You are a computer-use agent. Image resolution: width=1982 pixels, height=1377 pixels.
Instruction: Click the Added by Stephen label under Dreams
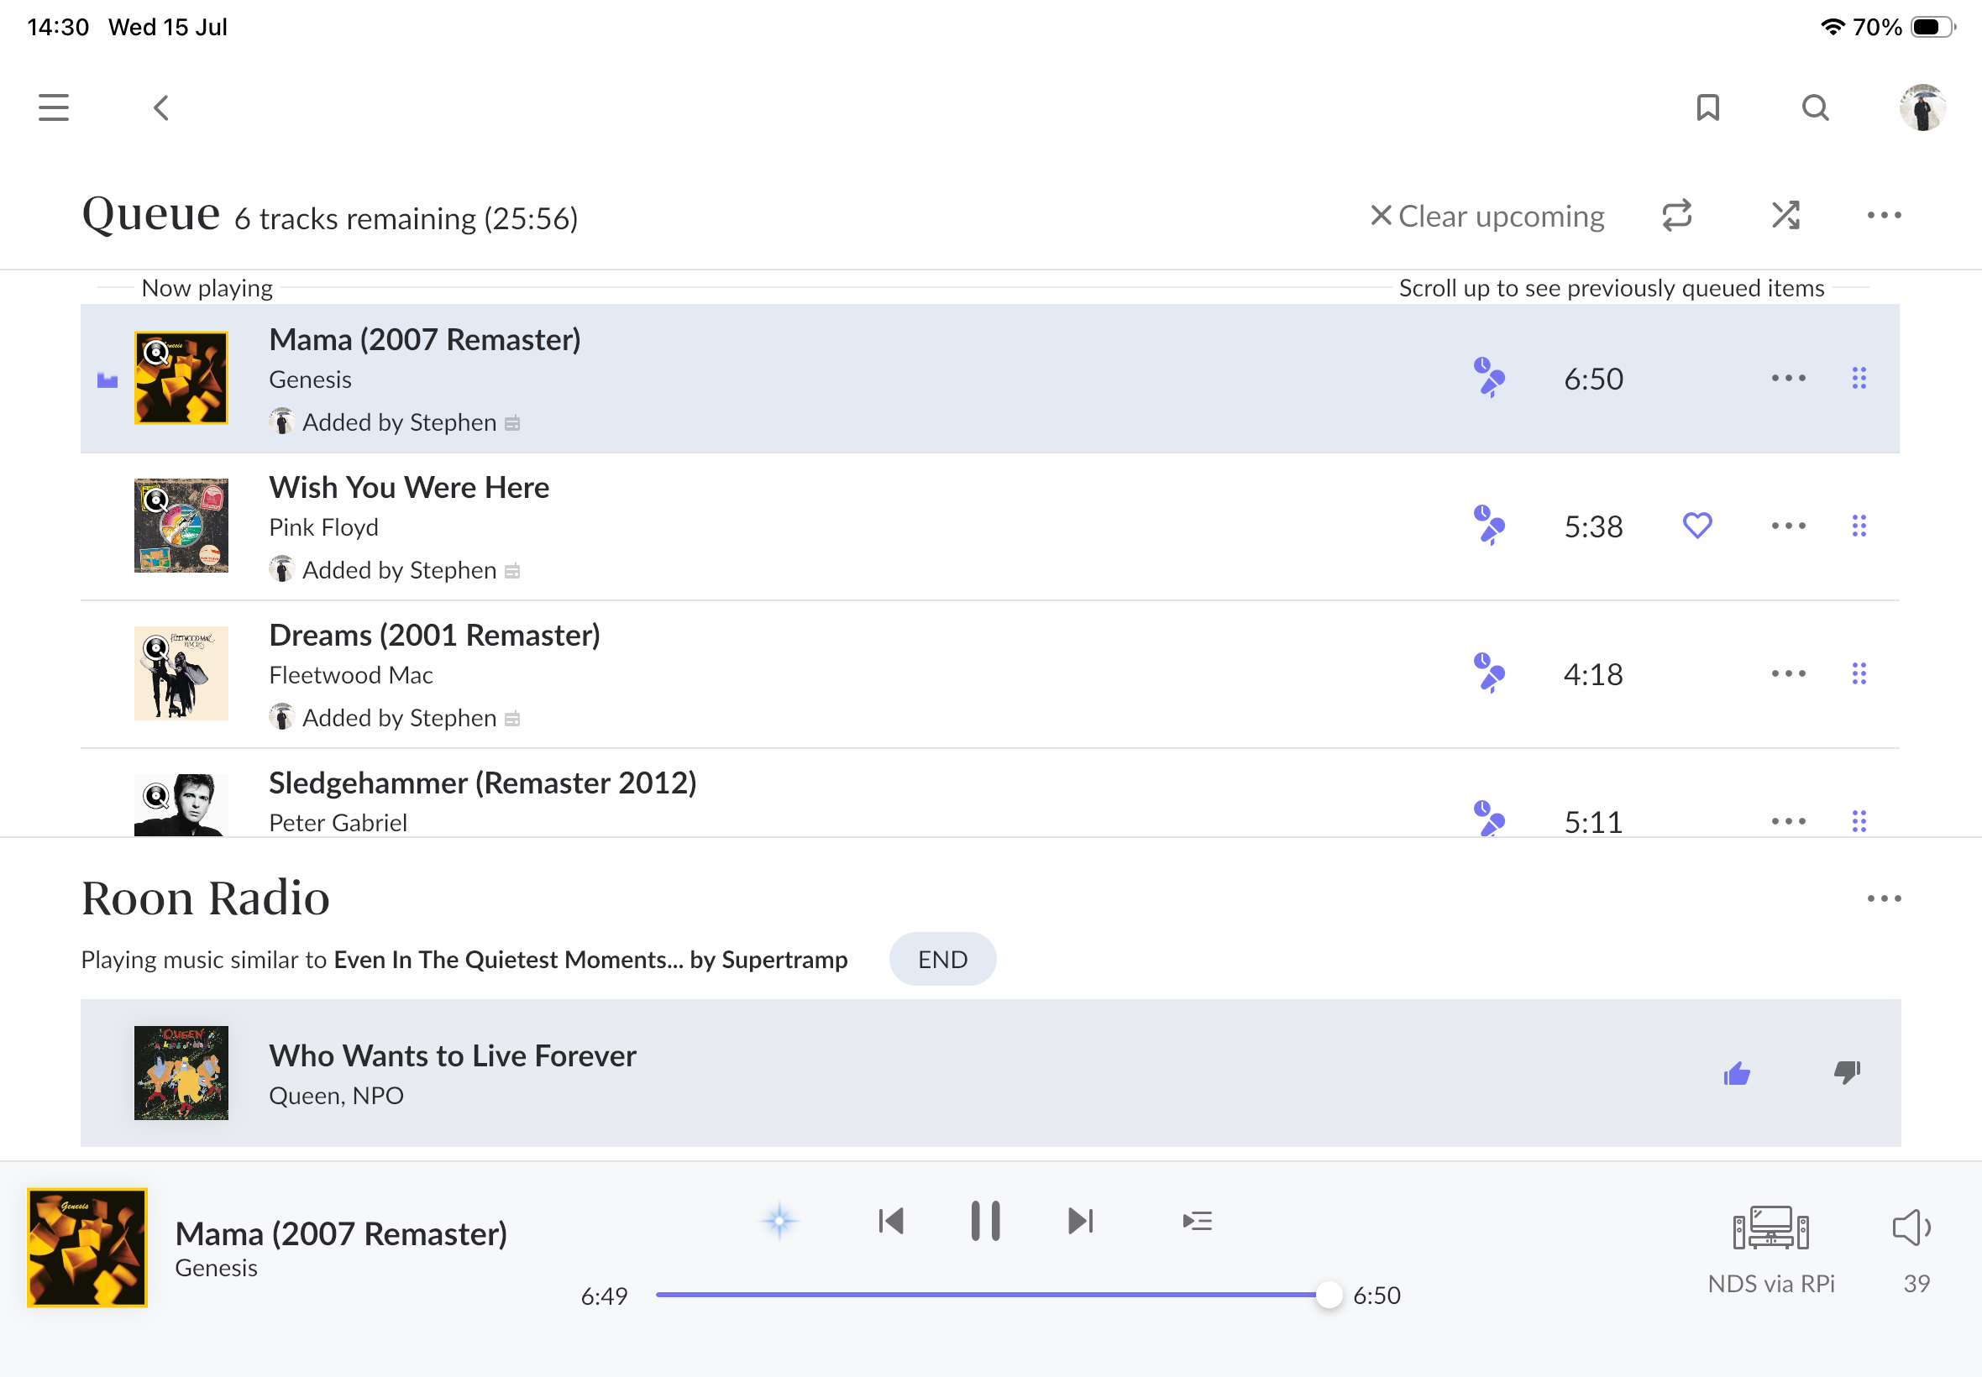click(400, 718)
